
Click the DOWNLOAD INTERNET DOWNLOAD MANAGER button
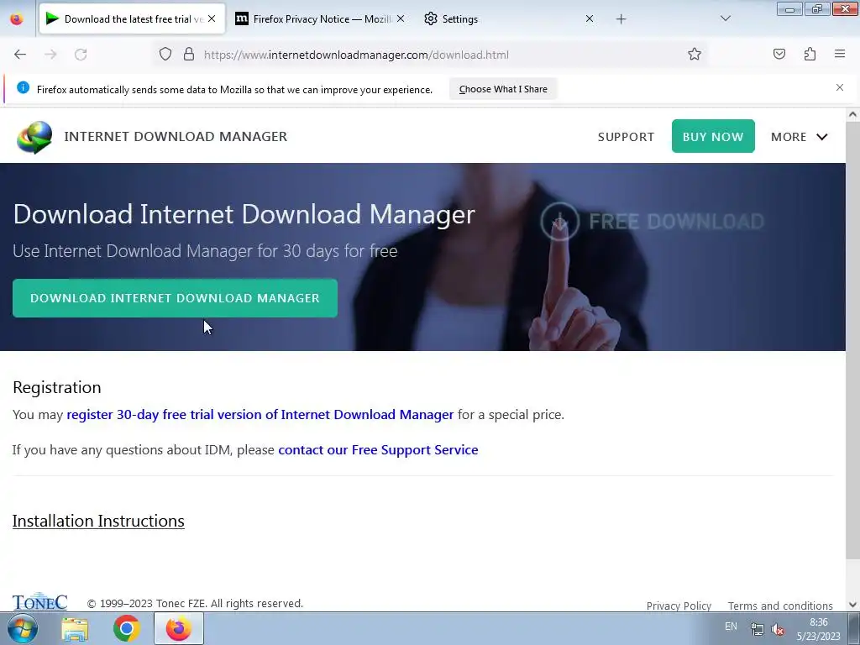tap(175, 298)
